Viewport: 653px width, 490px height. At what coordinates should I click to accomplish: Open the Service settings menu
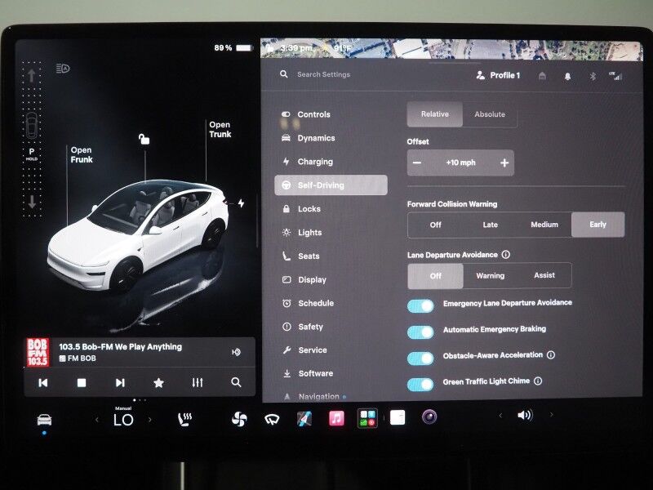[304, 350]
